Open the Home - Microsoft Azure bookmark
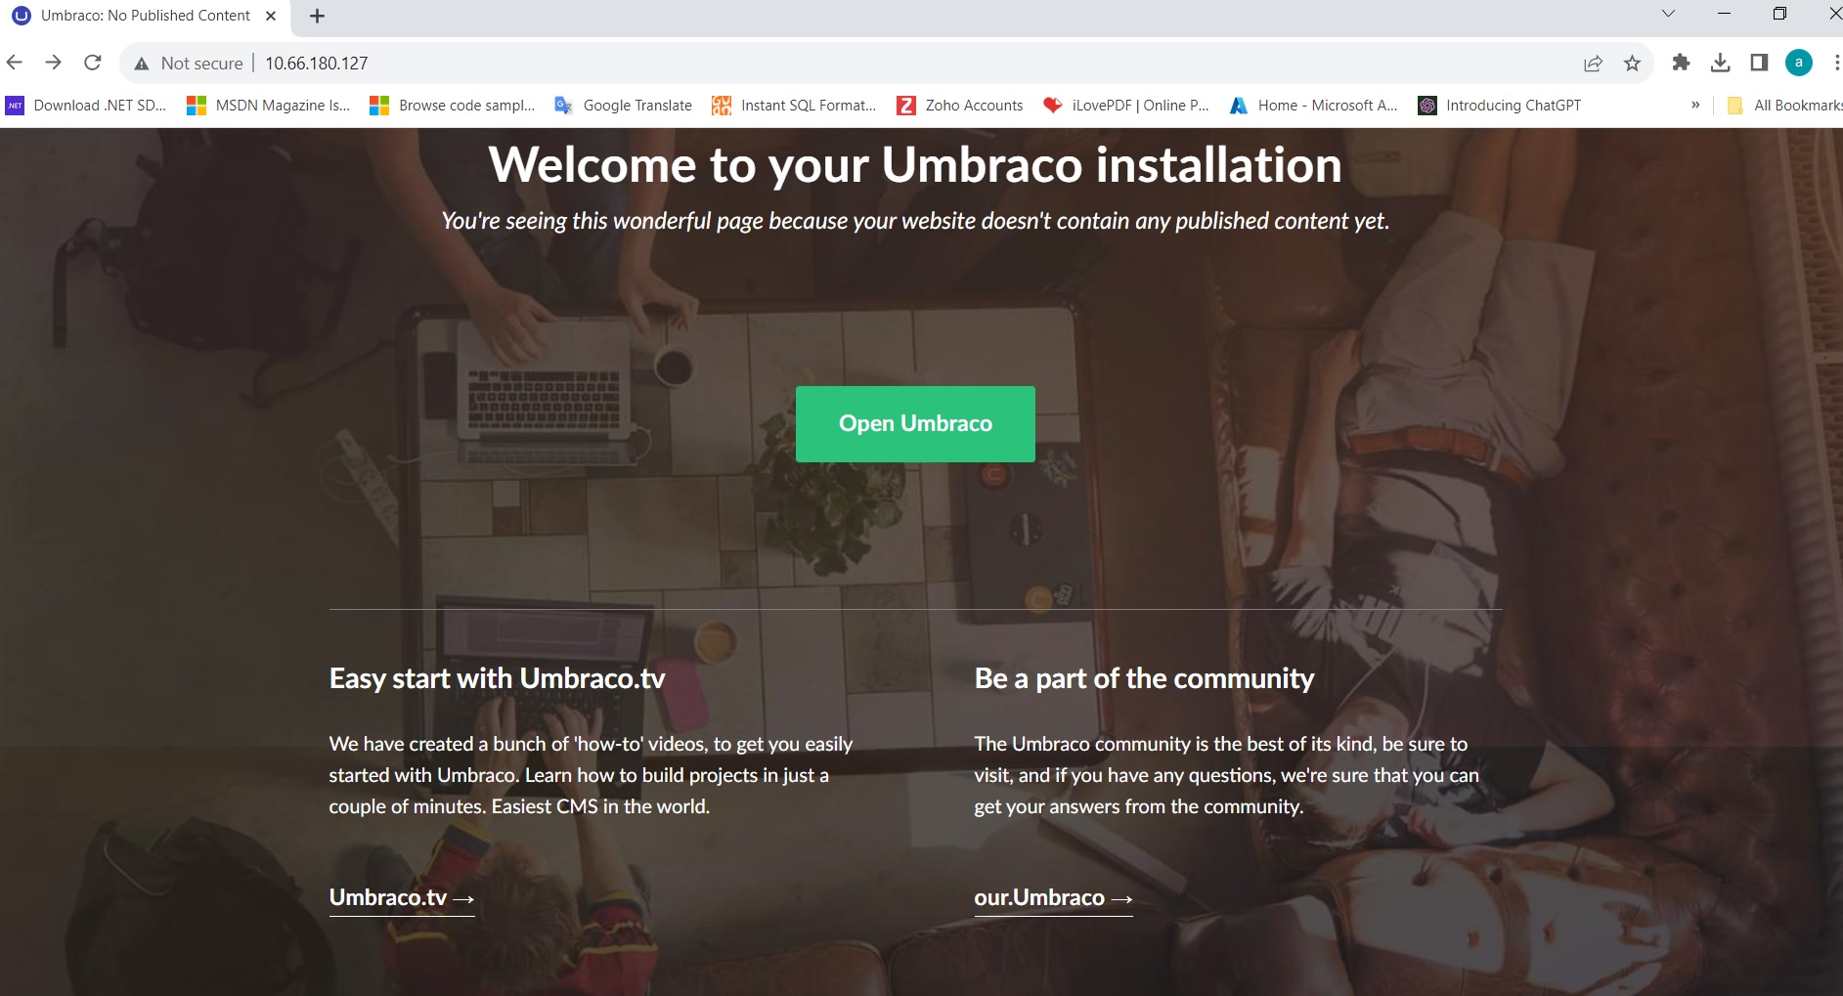The height and width of the screenshot is (996, 1843). click(1313, 106)
